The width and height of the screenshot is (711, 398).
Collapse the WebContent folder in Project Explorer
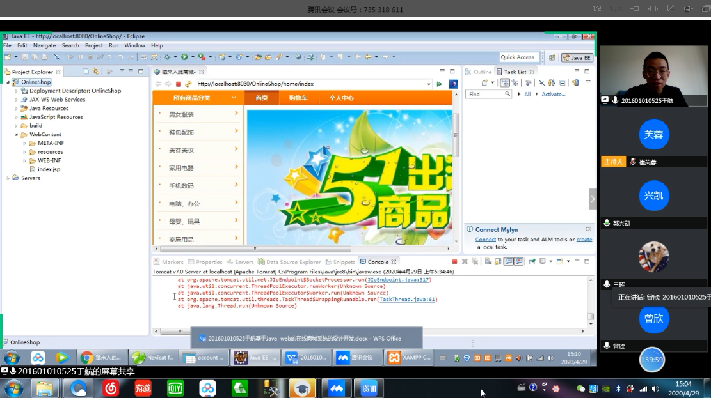click(x=16, y=135)
